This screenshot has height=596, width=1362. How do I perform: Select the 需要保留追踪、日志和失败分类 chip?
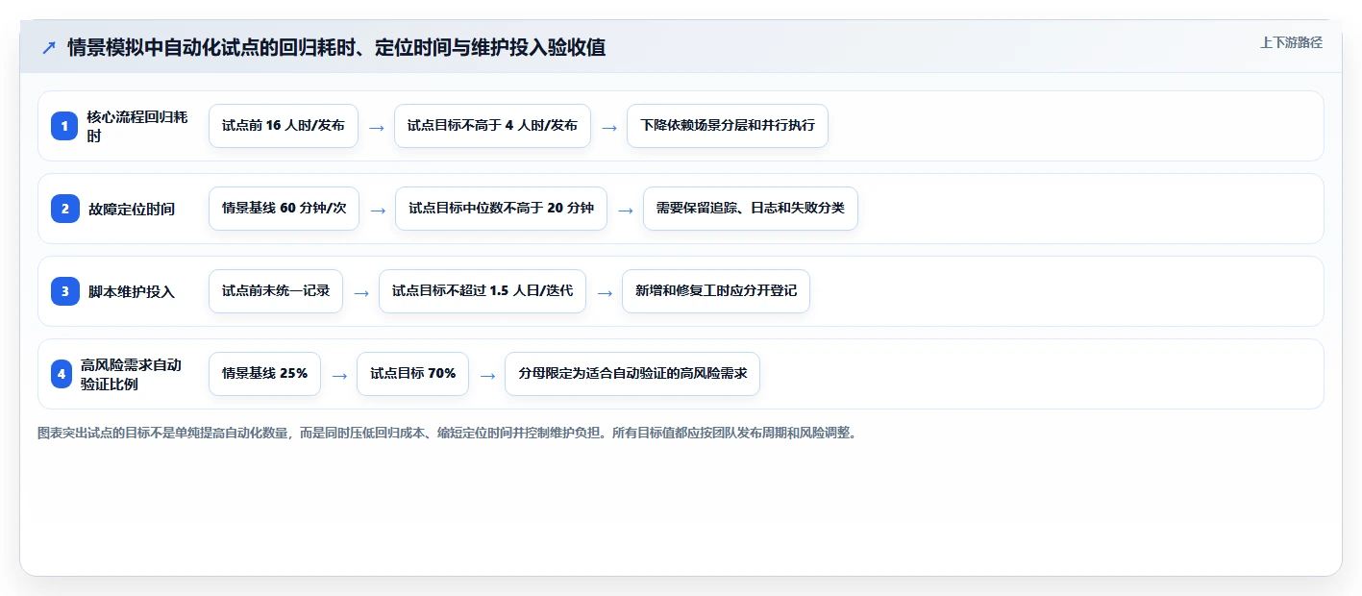tap(751, 209)
